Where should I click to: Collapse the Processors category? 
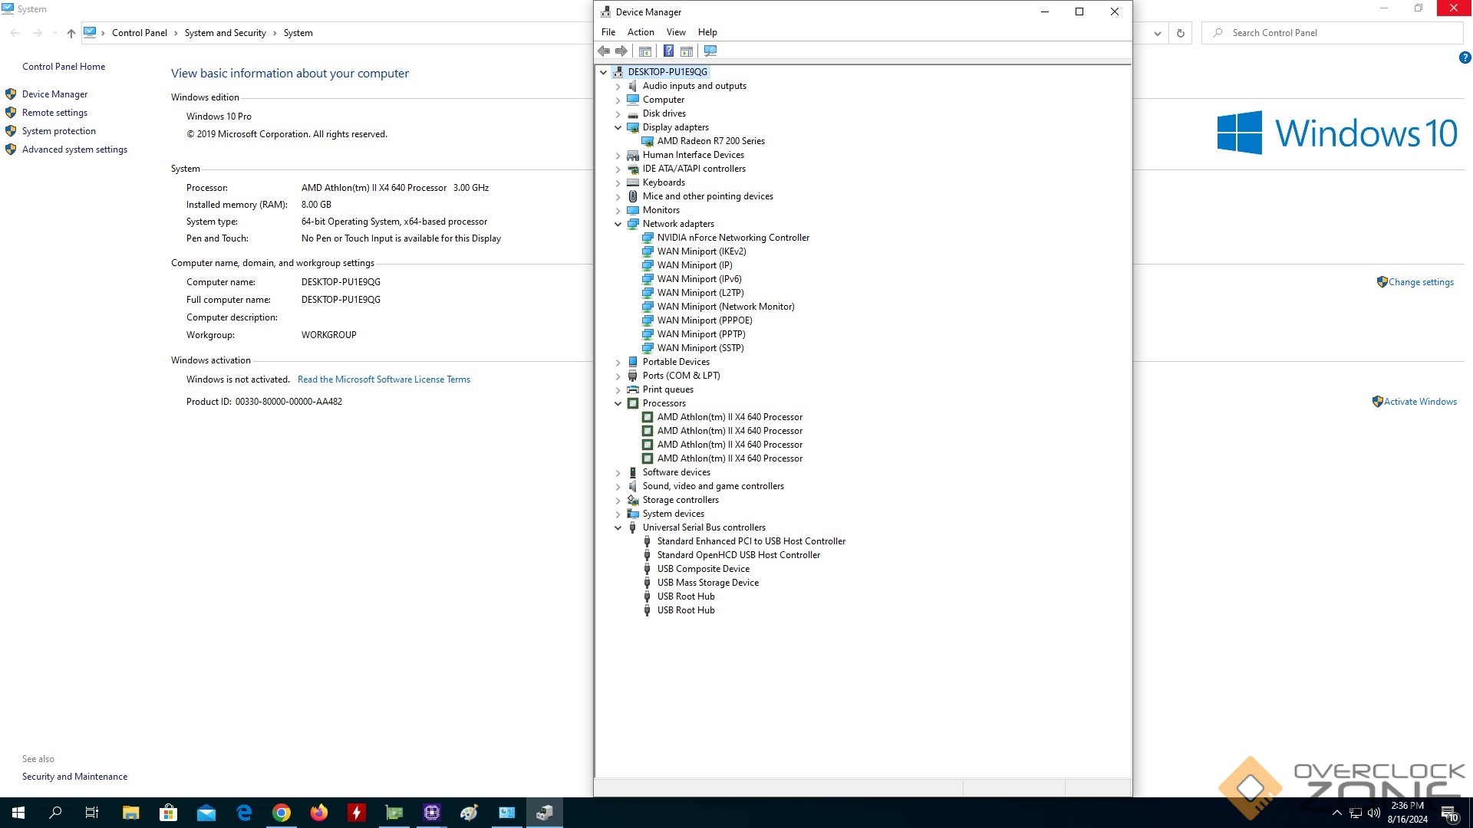pos(618,403)
